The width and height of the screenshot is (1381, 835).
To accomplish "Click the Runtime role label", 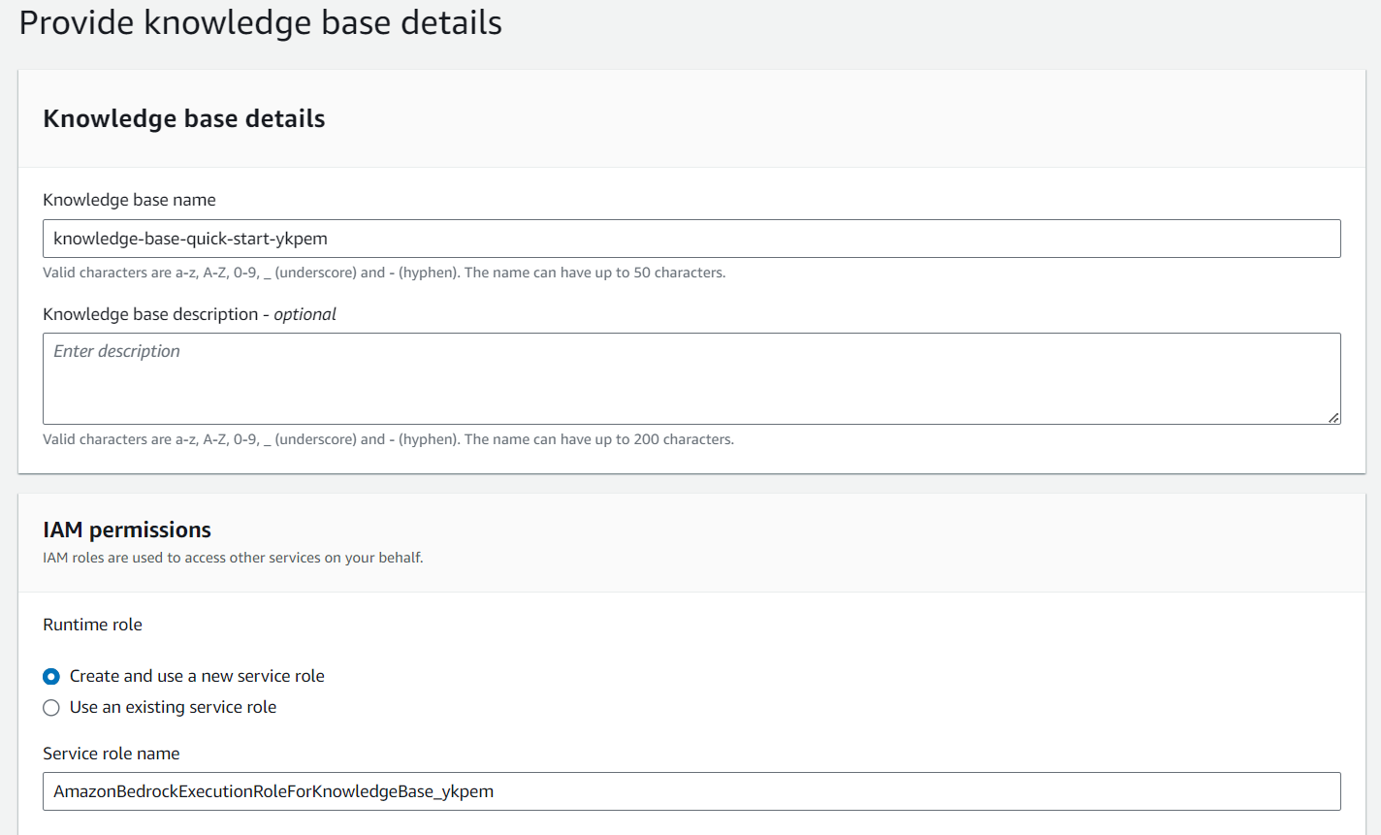I will tap(92, 625).
